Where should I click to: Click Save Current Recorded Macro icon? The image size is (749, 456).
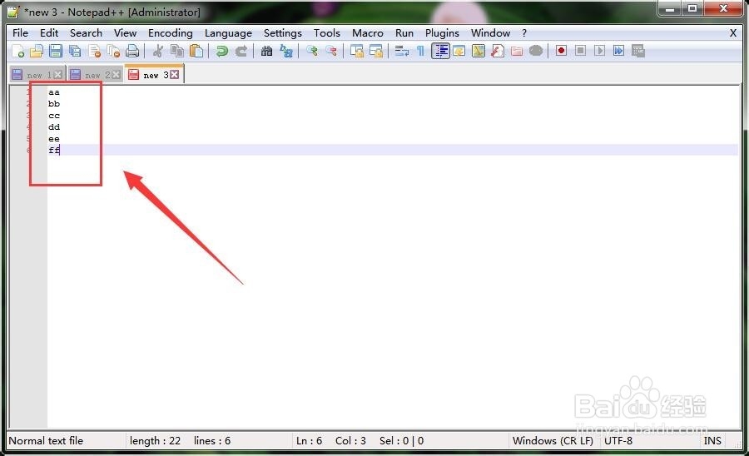(x=638, y=51)
